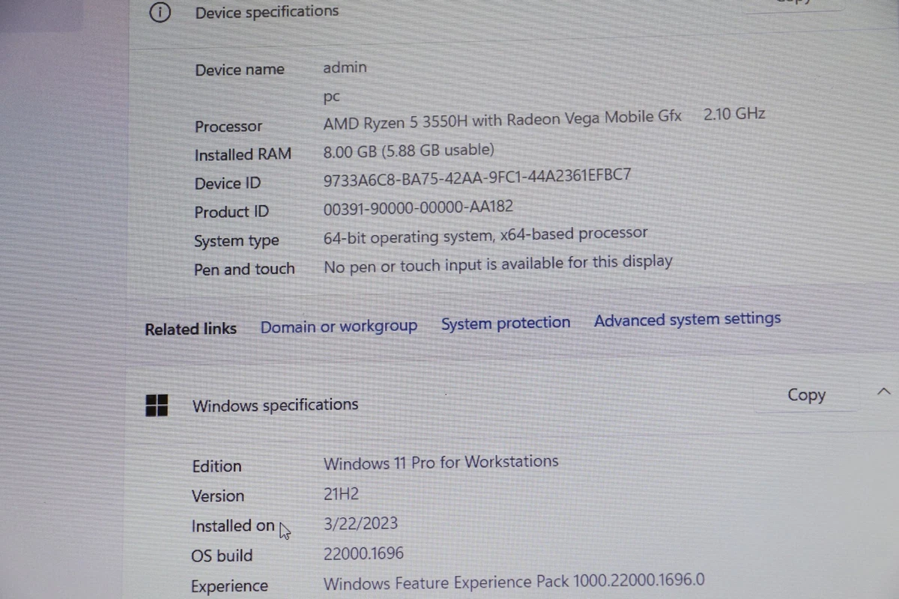This screenshot has width=899, height=599.
Task: Open the System protection link
Action: (x=506, y=323)
